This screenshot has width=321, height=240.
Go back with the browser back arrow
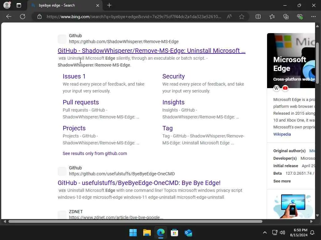pos(8,17)
